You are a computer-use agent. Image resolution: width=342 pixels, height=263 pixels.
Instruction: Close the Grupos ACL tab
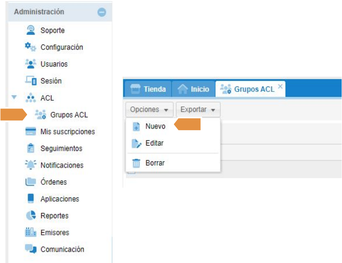coord(280,86)
